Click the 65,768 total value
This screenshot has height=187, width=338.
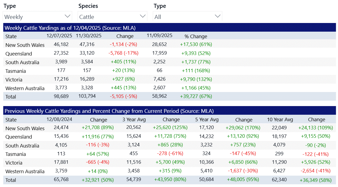61,179
